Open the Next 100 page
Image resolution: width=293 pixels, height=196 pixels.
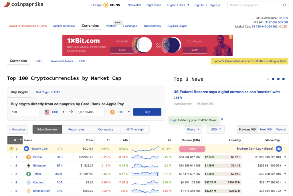[x=266, y=129]
